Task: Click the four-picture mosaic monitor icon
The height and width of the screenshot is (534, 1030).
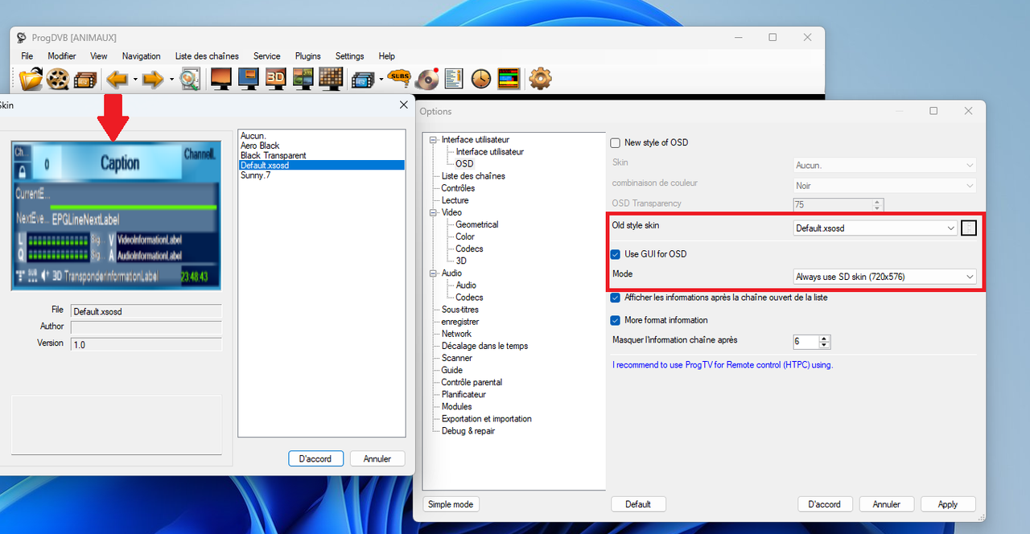Action: point(303,78)
